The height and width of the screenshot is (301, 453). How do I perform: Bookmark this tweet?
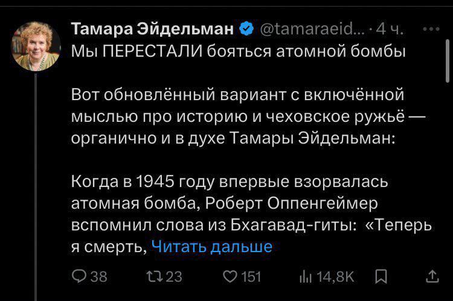tap(381, 276)
